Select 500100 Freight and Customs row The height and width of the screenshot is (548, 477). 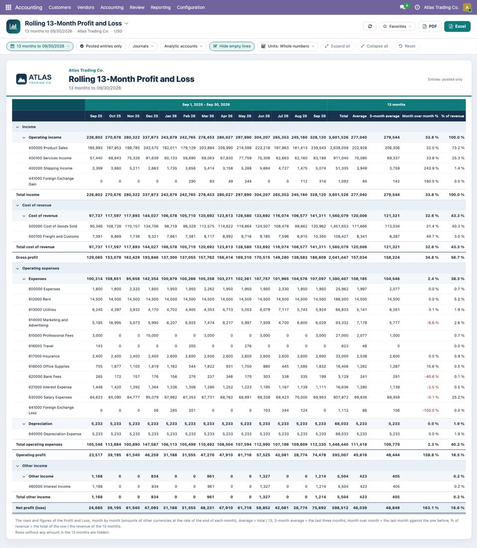tap(239, 236)
